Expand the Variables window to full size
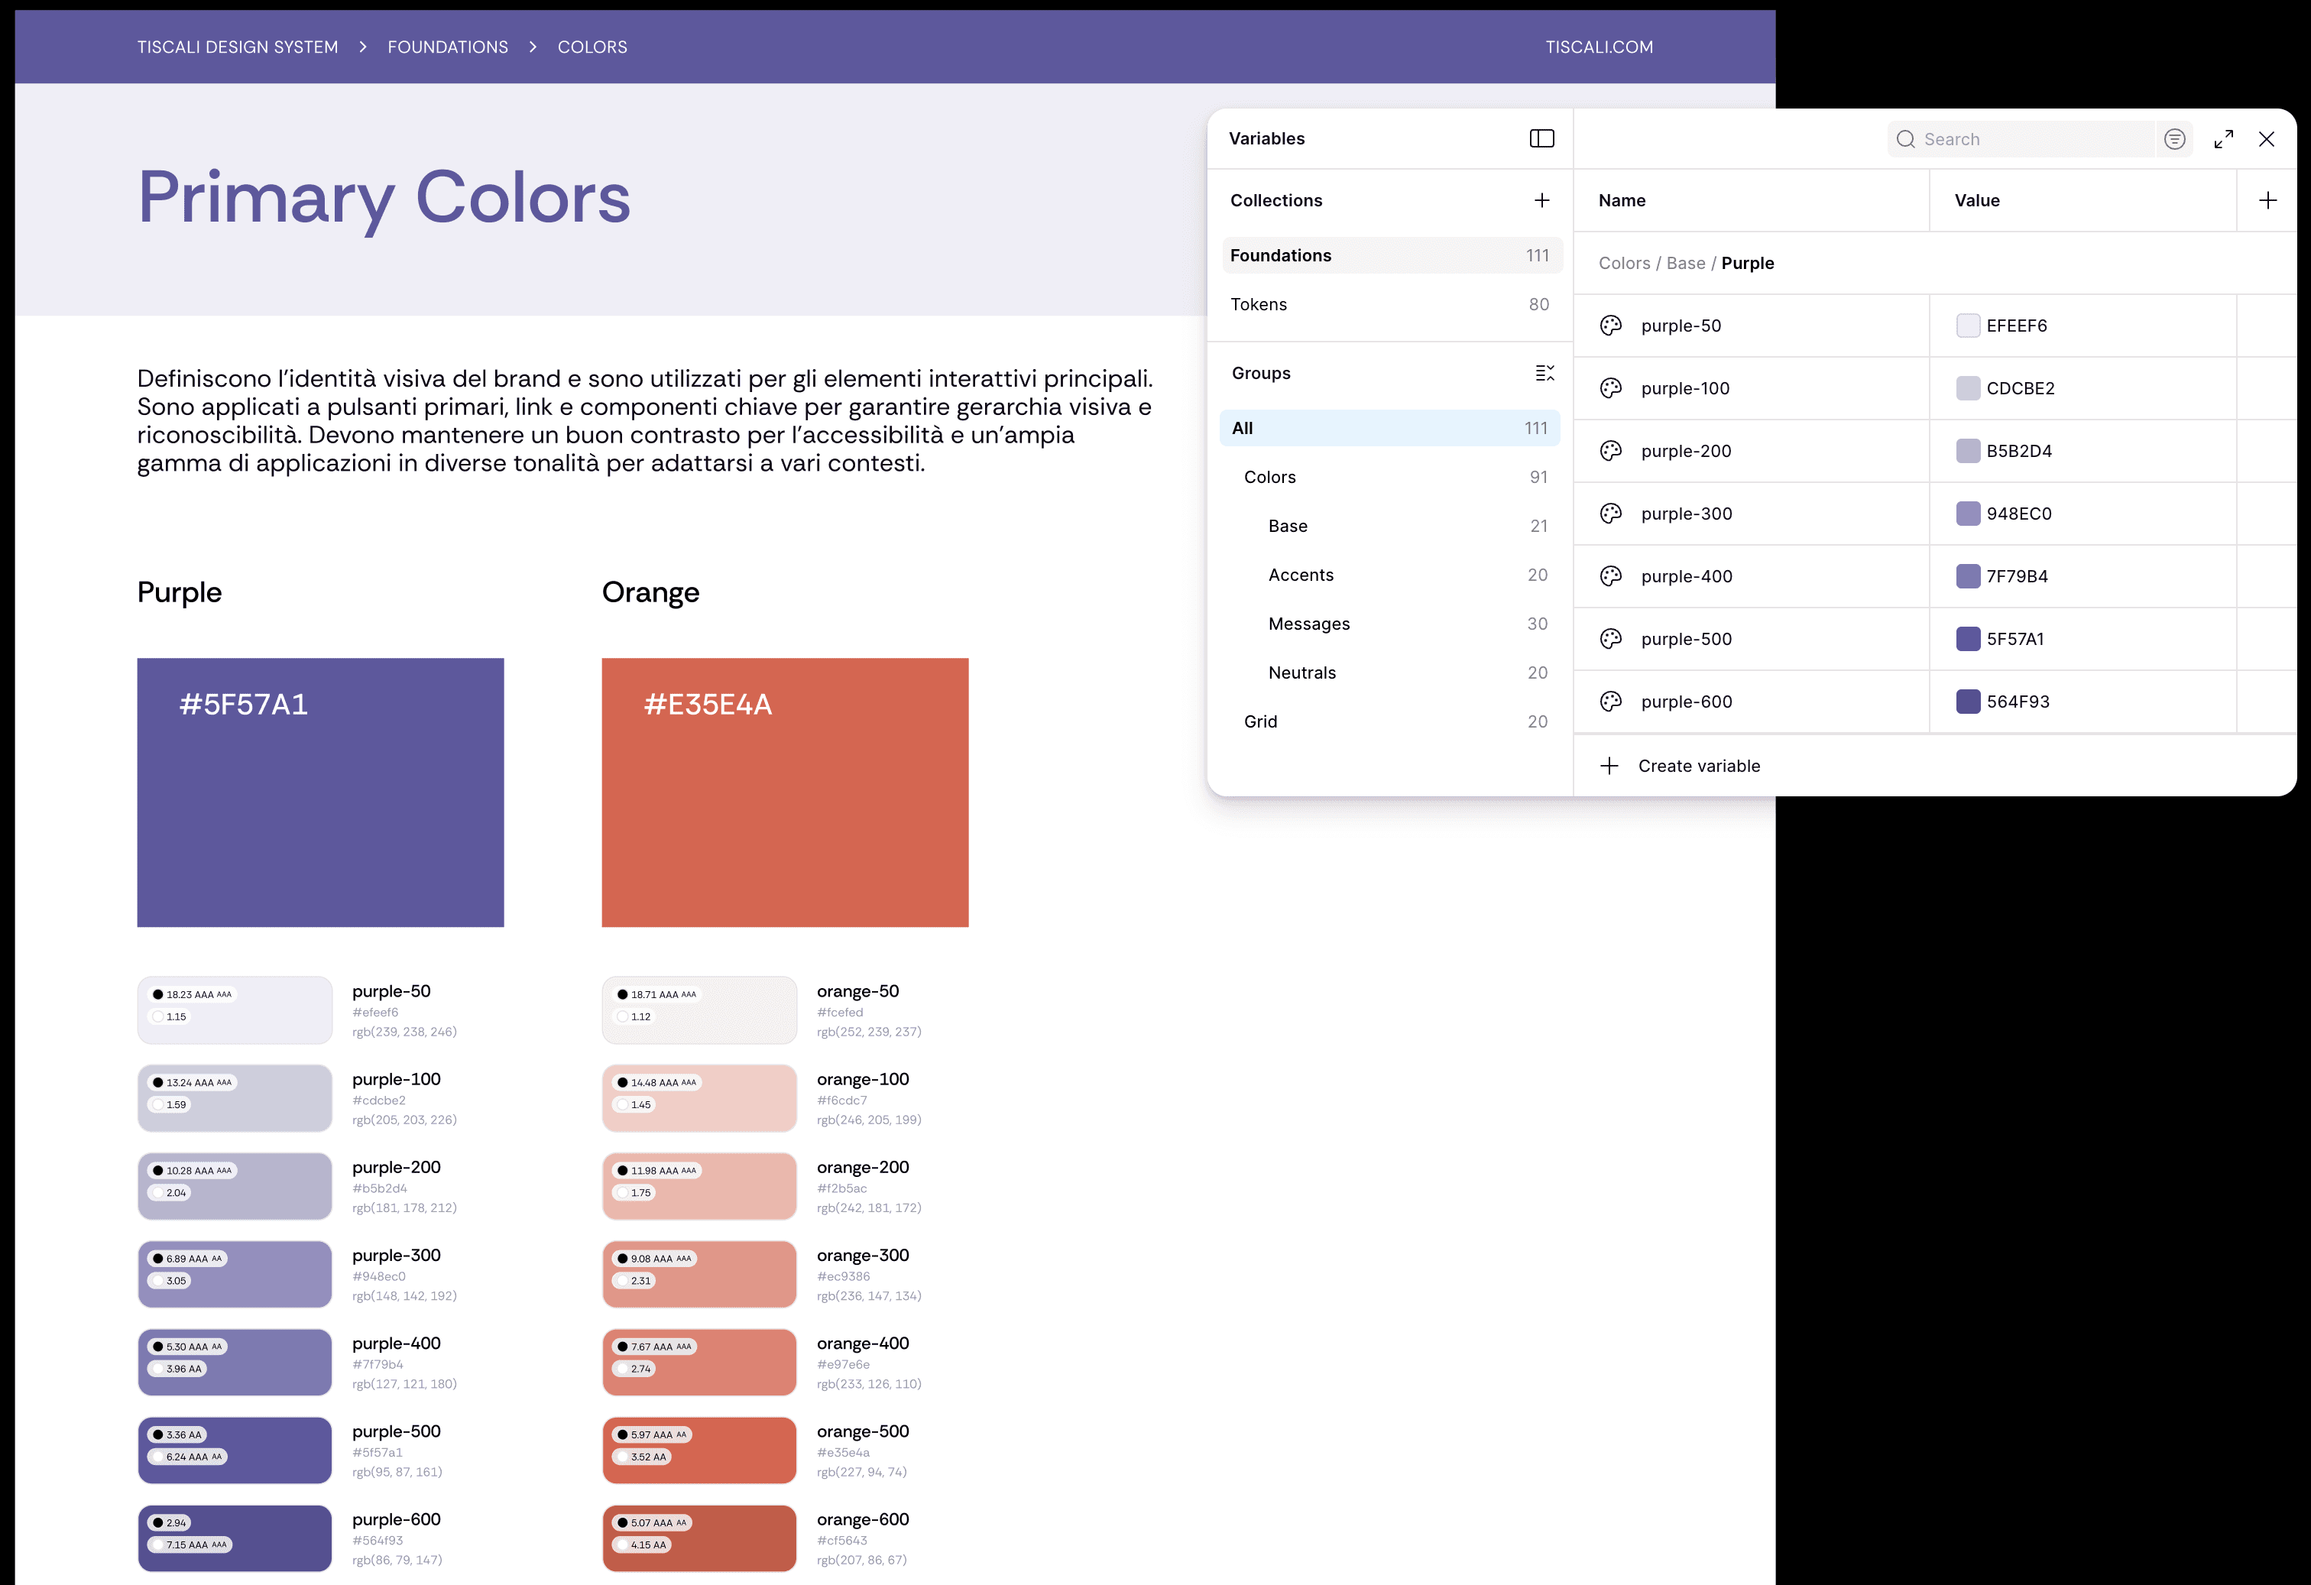 coord(2223,139)
